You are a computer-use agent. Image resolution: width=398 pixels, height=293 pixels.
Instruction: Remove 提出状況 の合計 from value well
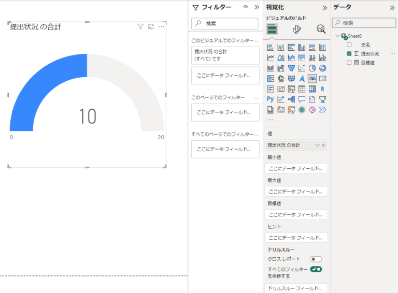tap(323, 145)
